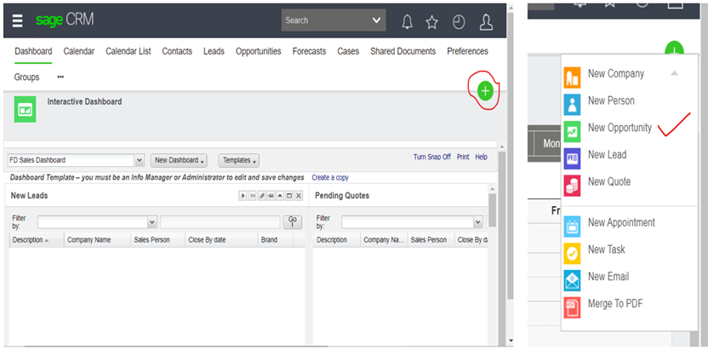708x355 pixels.
Task: Open recent items clock icon
Action: point(459,21)
